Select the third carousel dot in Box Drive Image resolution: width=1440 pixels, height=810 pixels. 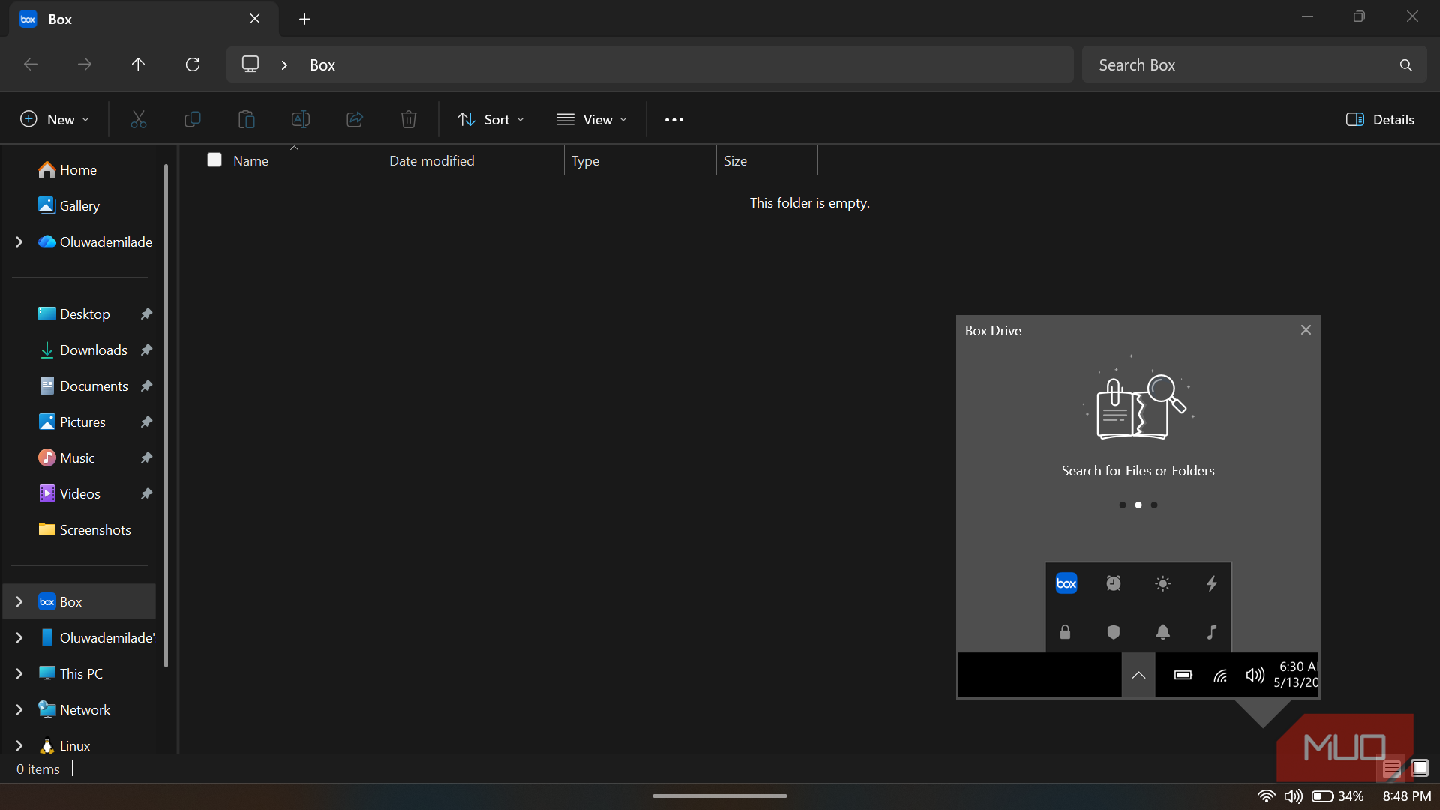[1154, 505]
